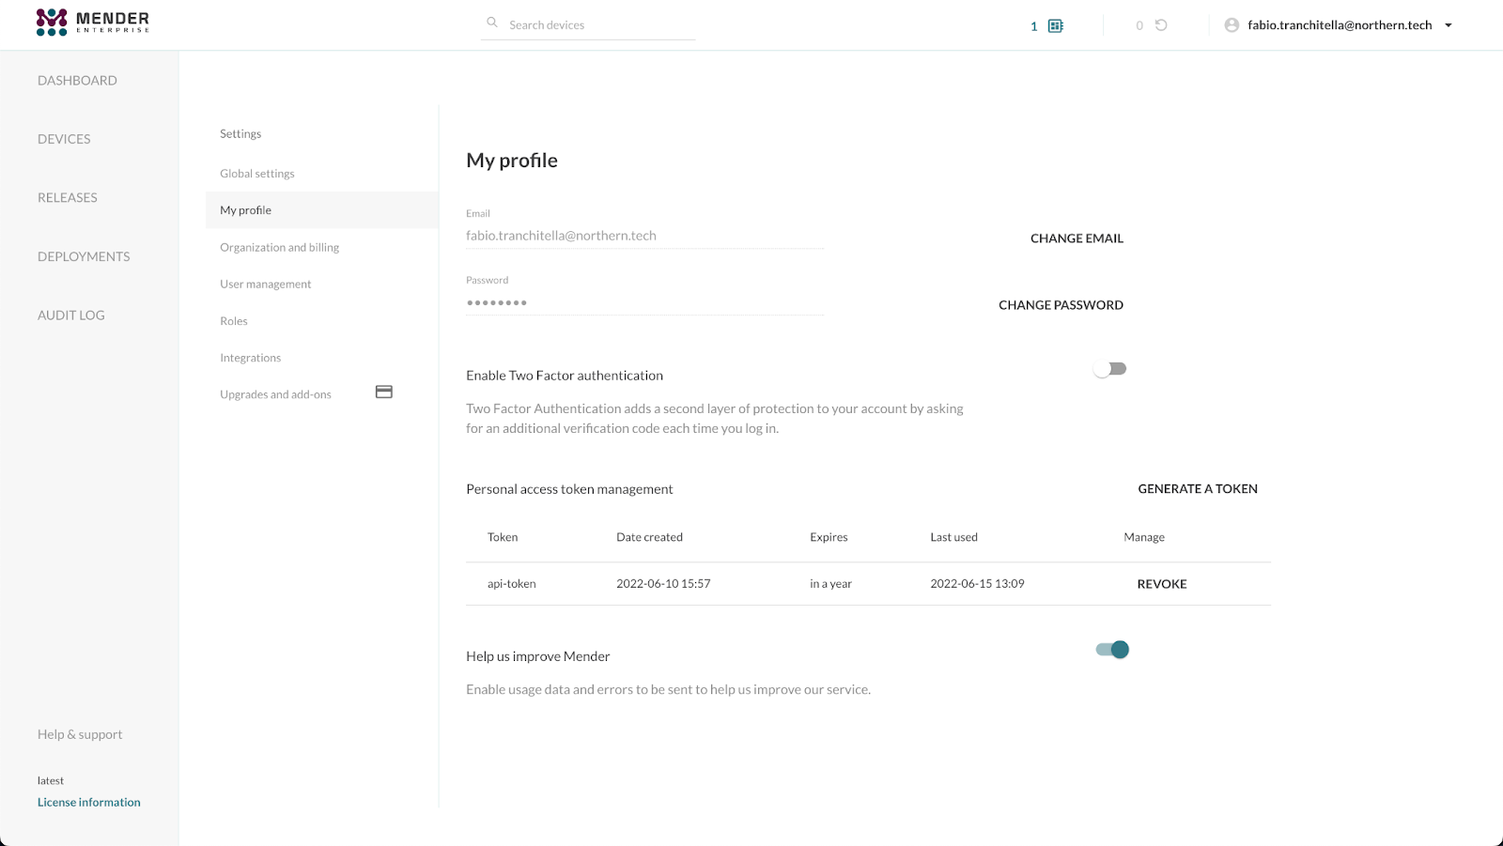
Task: Open the License information link
Action: [88, 801]
